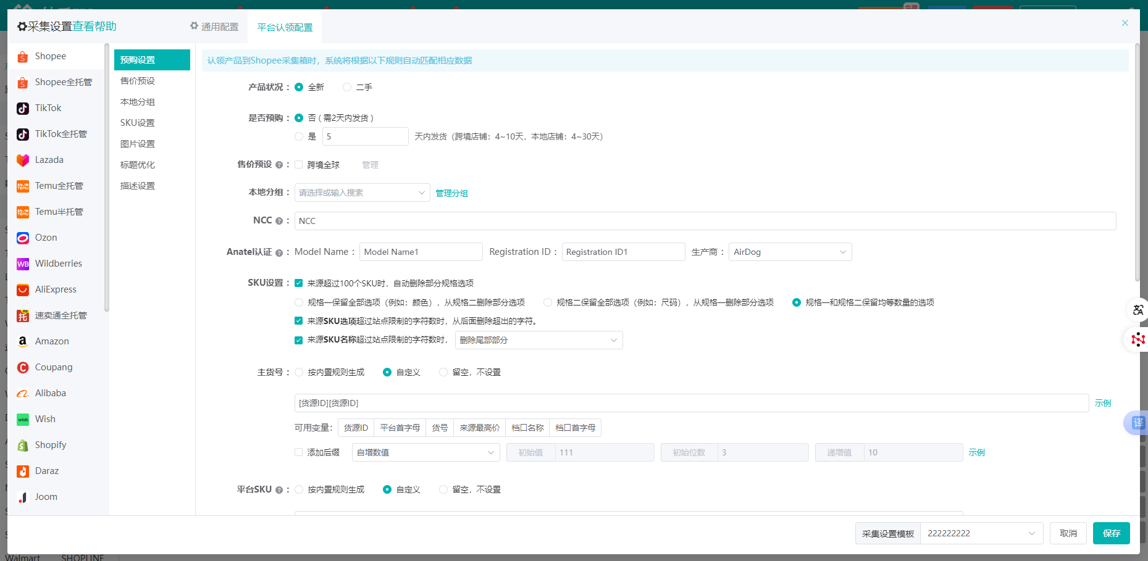Expand the 本地分组 dropdown
The image size is (1148, 561).
362,193
